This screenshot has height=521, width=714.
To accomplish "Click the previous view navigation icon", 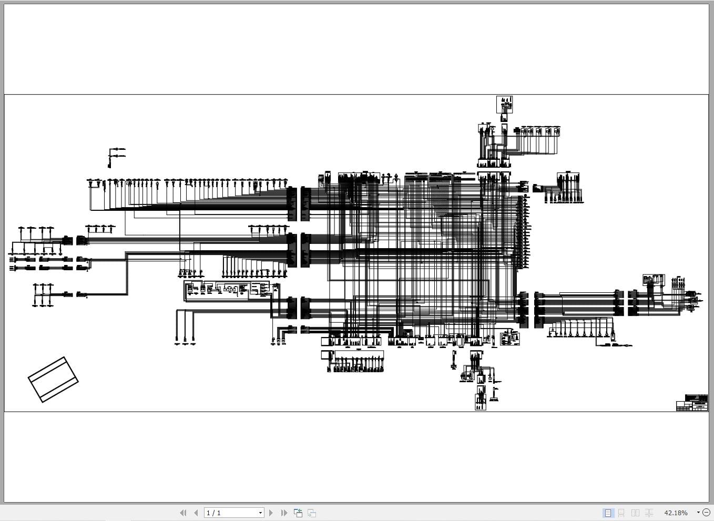I will coord(298,513).
